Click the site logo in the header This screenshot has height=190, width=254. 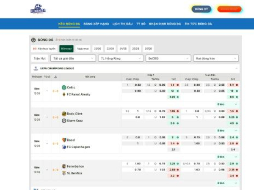(38, 8)
